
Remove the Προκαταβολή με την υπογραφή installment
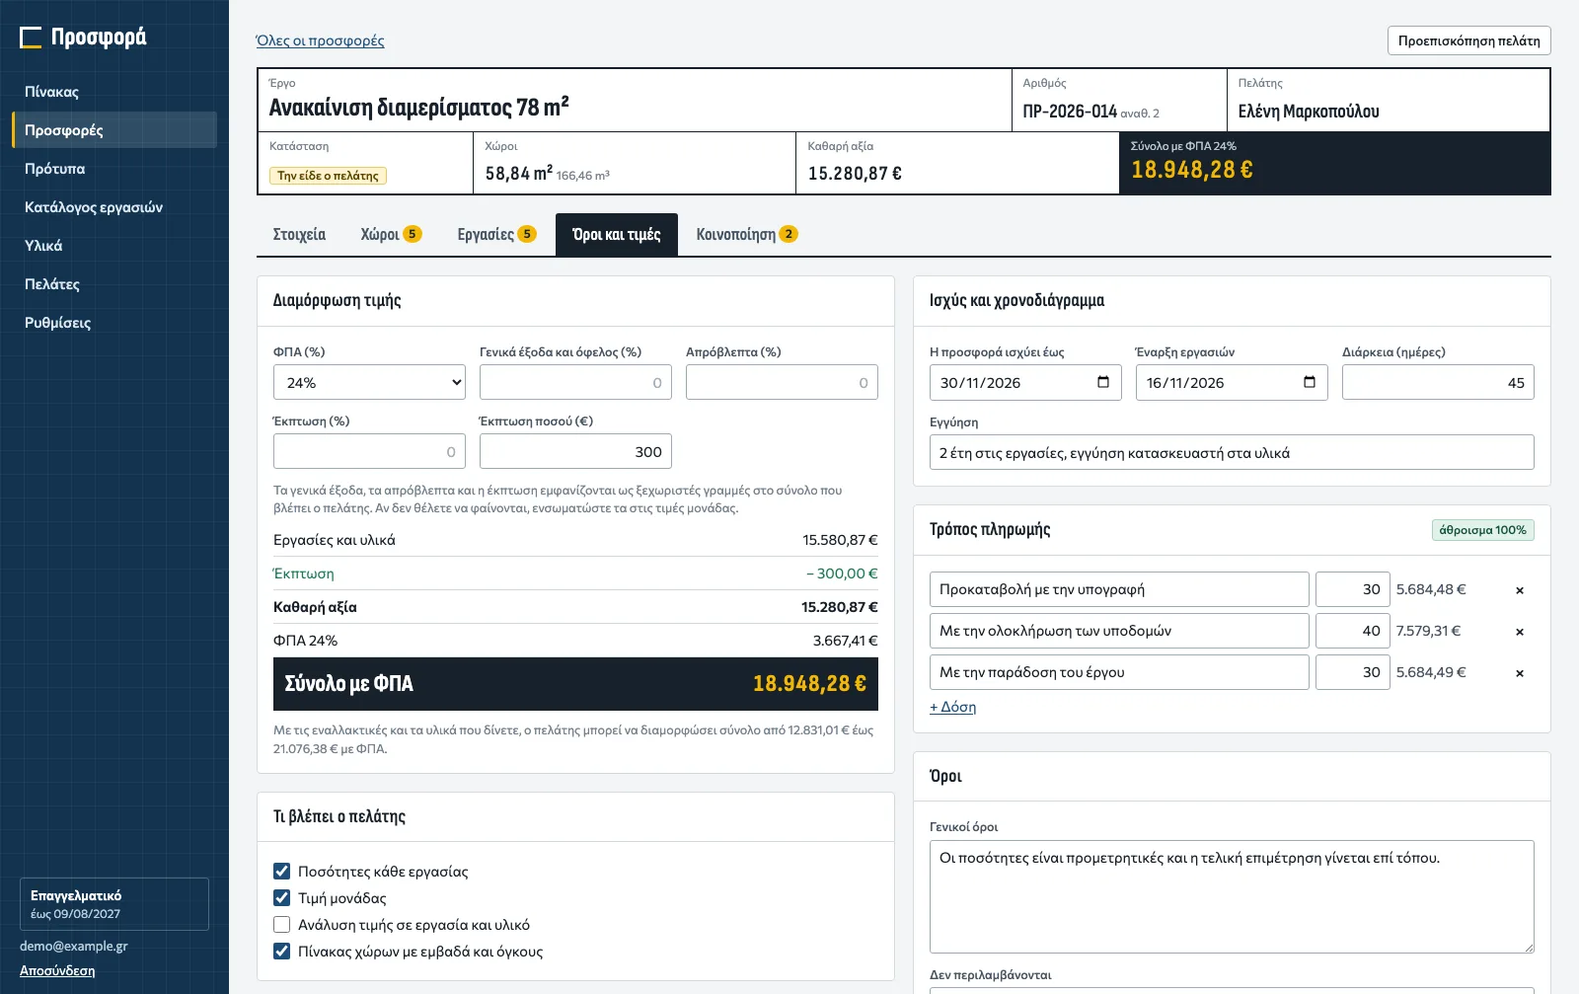(x=1520, y=590)
